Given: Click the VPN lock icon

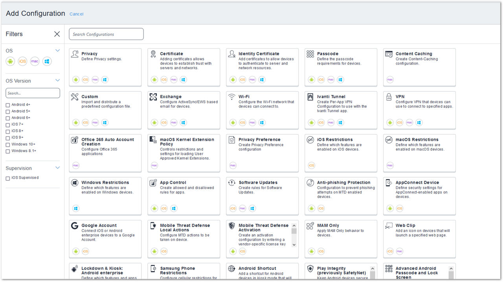Looking at the screenshot, I should tap(389, 97).
